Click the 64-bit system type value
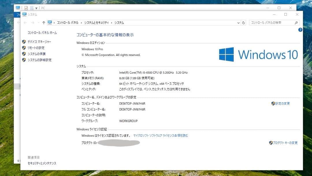This screenshot has width=312, height=176. [151, 84]
